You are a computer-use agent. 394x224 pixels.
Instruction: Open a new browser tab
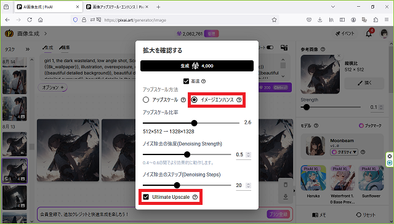click(x=158, y=7)
